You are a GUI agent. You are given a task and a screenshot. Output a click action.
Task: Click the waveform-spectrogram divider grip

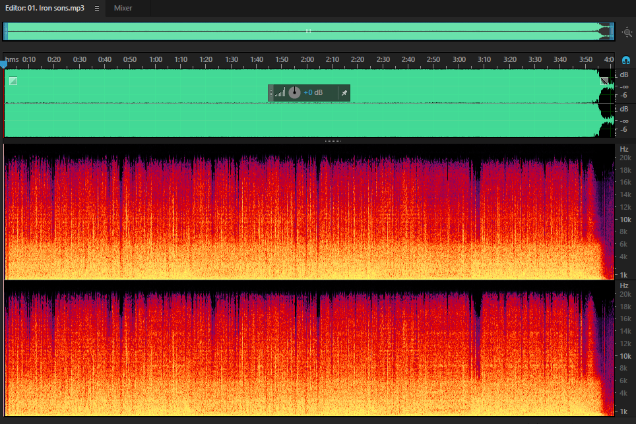tap(333, 140)
